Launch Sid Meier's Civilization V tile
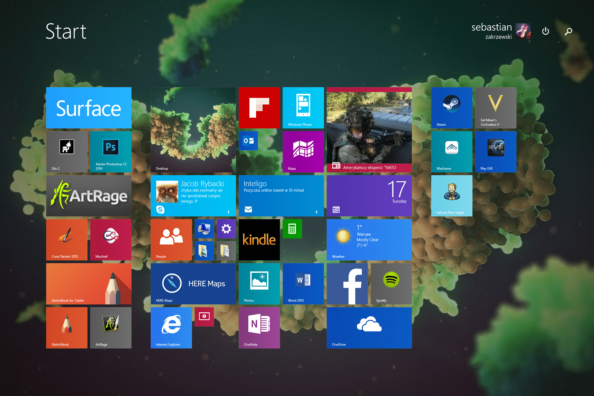The image size is (594, 396). pyautogui.click(x=496, y=108)
